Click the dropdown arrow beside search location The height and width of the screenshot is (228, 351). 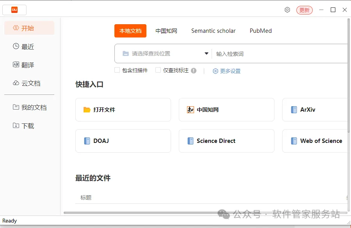click(207, 53)
